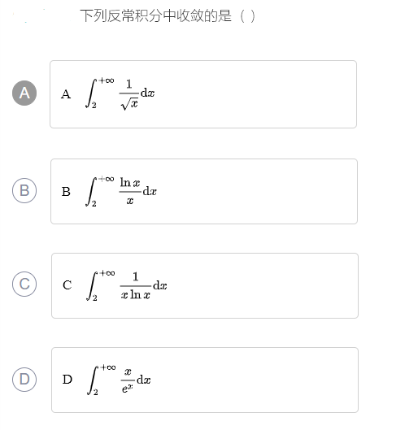Click the letter C label inside third card
The width and height of the screenshot is (418, 430).
coord(67,285)
